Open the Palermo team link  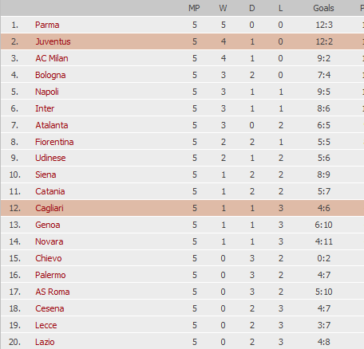(x=50, y=275)
